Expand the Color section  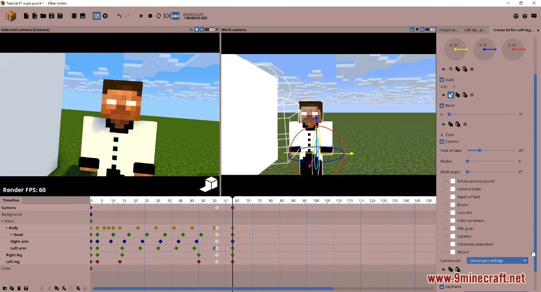tap(442, 135)
